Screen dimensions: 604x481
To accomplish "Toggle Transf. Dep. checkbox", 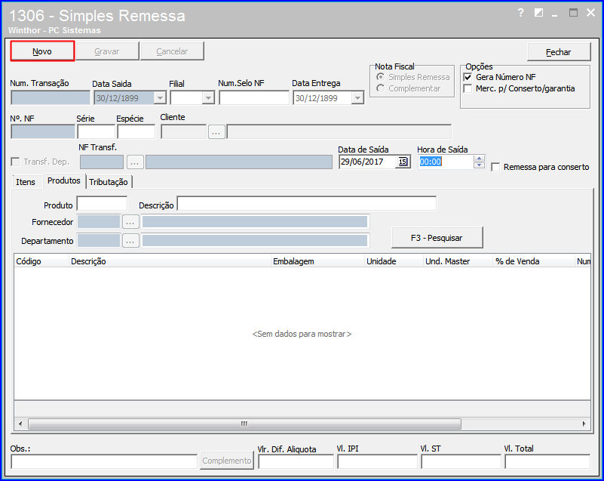I will (x=15, y=162).
